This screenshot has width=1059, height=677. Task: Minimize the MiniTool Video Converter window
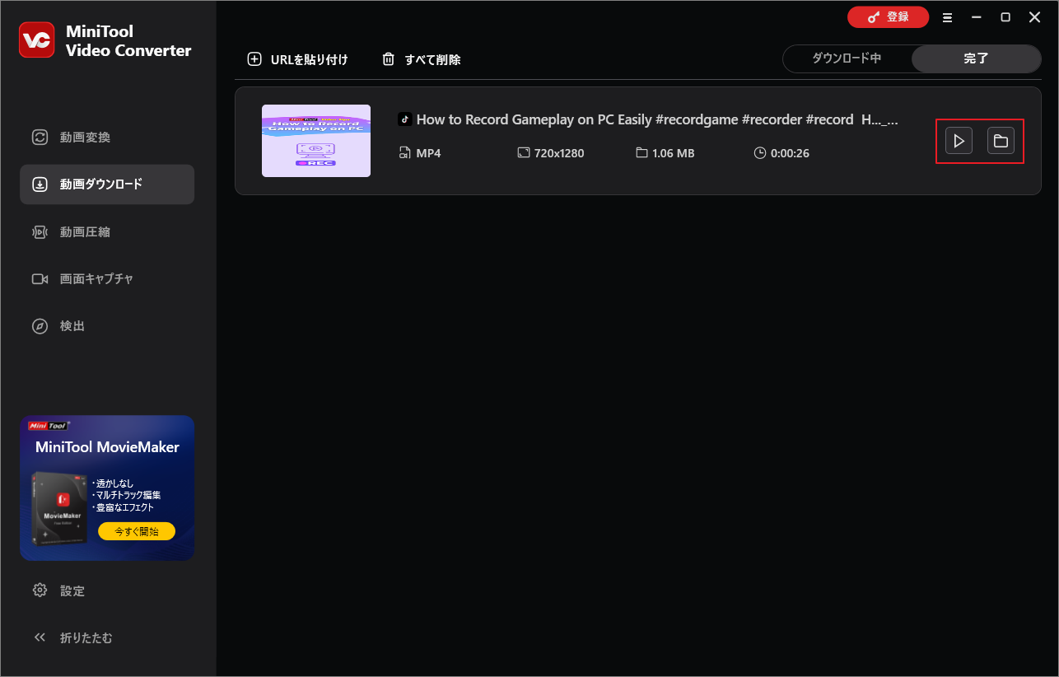click(x=977, y=17)
